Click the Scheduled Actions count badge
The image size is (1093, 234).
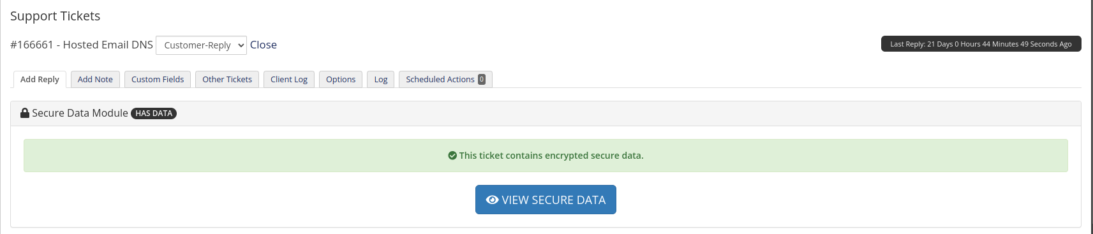pyautogui.click(x=482, y=79)
